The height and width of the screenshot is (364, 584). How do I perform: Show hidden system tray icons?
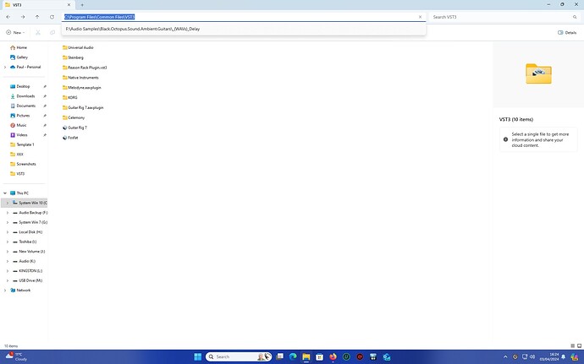[x=505, y=357]
